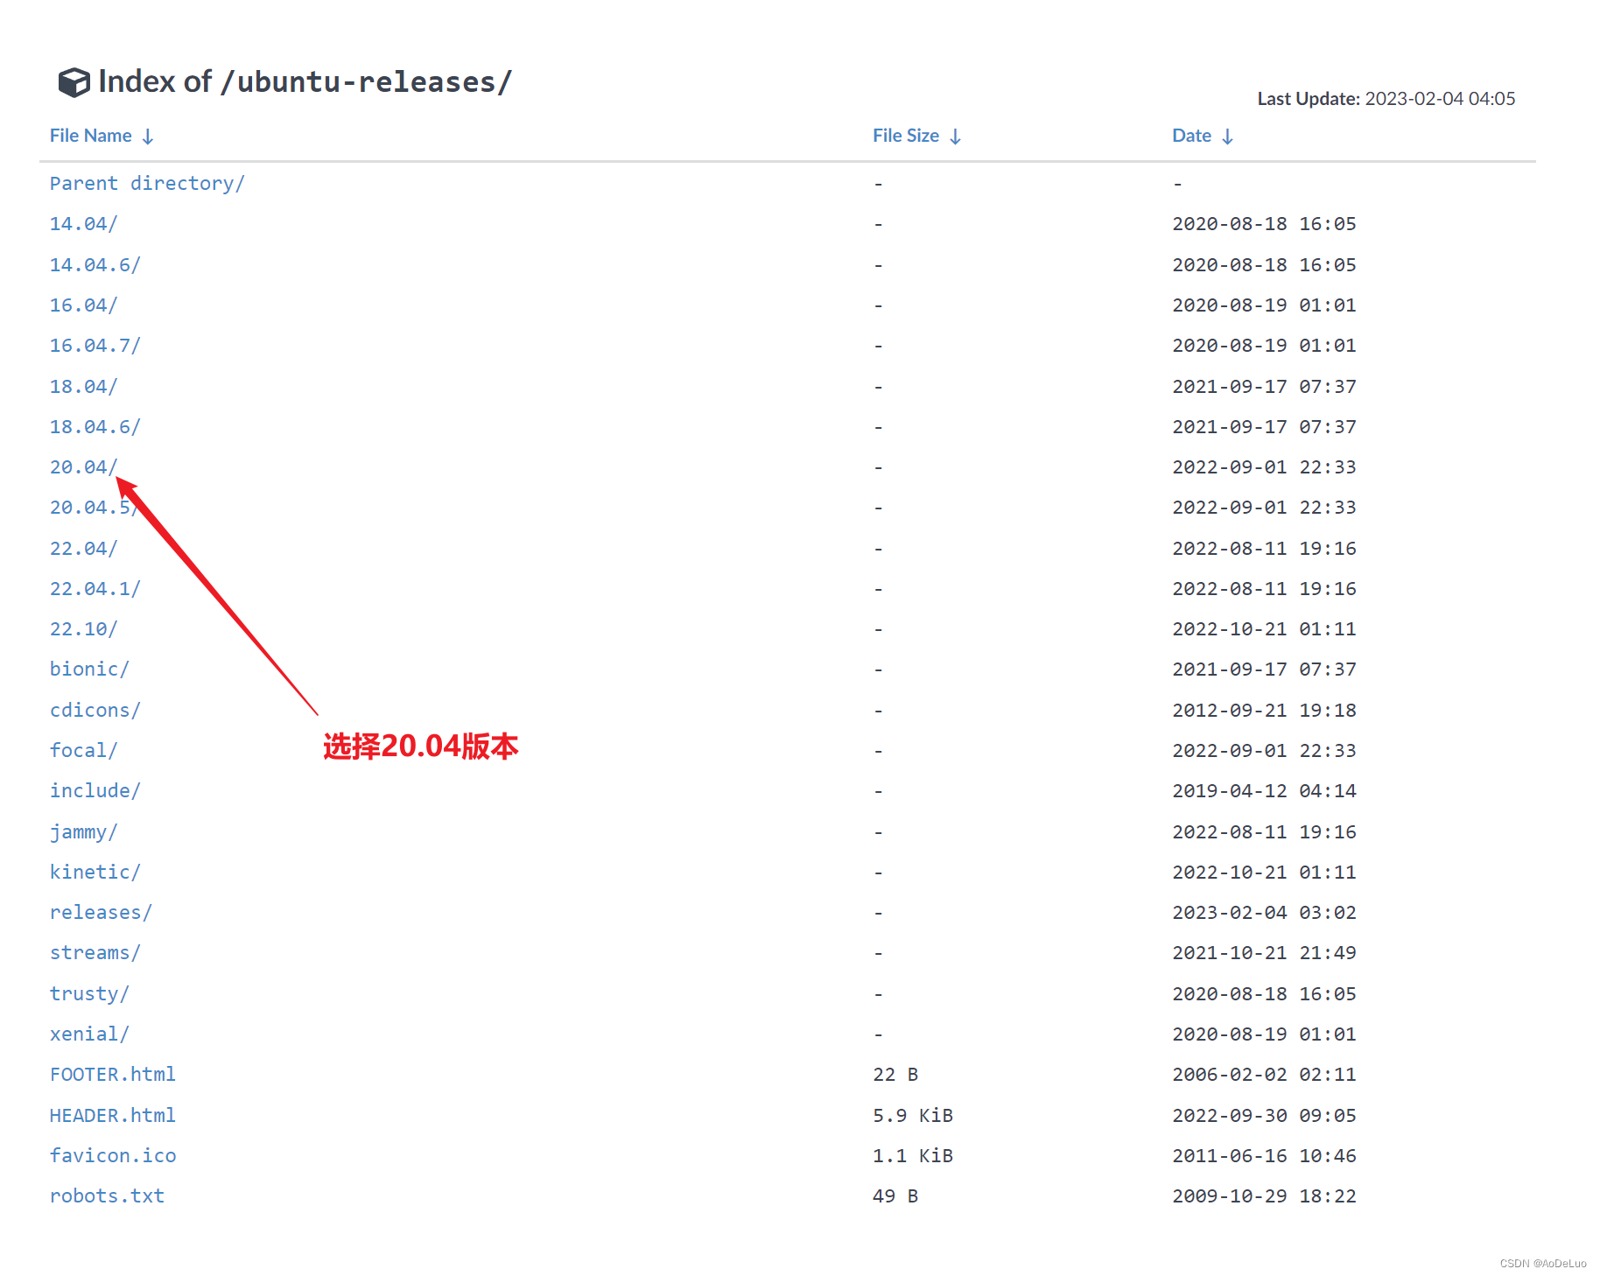Image resolution: width=1600 pixels, height=1276 pixels.
Task: Navigate into streams/ folder
Action: point(95,953)
